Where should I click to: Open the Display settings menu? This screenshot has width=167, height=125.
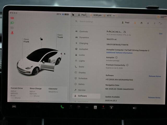point(80,72)
